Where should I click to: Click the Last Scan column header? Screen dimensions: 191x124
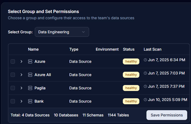pos(152,49)
